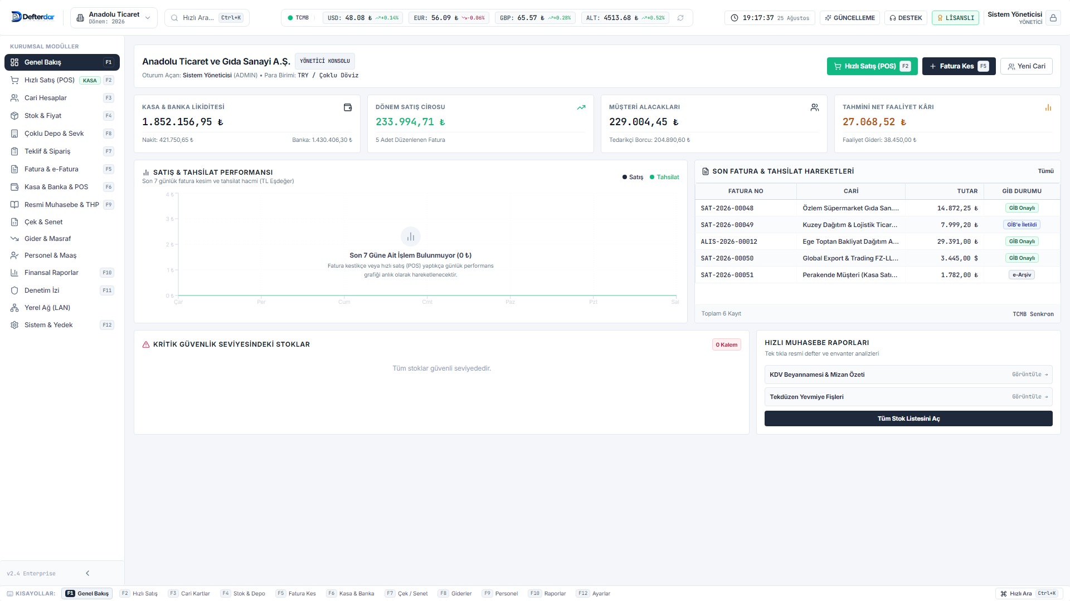1070x601 pixels.
Task: Click F12 Ayarlar shortcut in bottom bar
Action: (594, 594)
